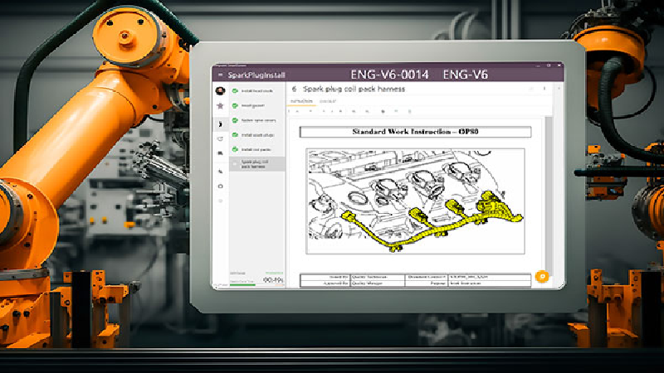Toggle the green check for Install gasket

pyautogui.click(x=236, y=106)
